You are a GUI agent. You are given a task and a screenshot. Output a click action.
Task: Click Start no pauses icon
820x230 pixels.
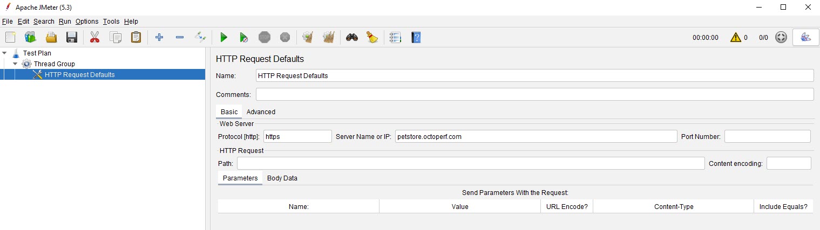point(244,37)
